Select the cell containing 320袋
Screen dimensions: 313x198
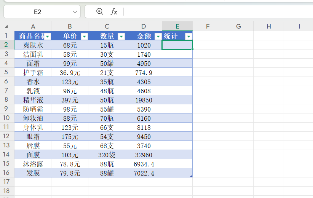[x=107, y=155]
